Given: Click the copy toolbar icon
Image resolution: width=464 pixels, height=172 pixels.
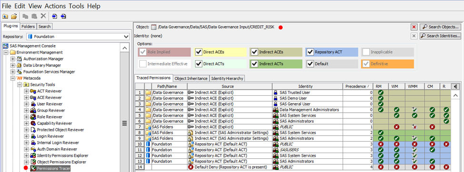Looking at the screenshot, I should [25, 16].
